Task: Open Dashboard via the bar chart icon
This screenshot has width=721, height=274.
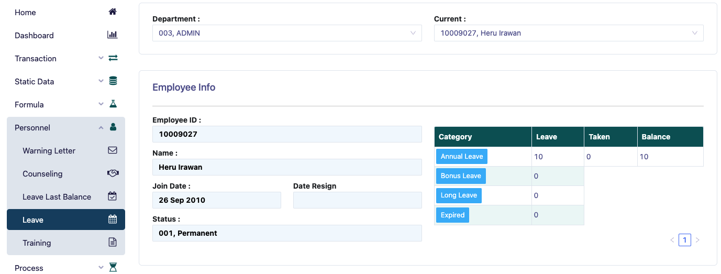Action: pyautogui.click(x=113, y=35)
